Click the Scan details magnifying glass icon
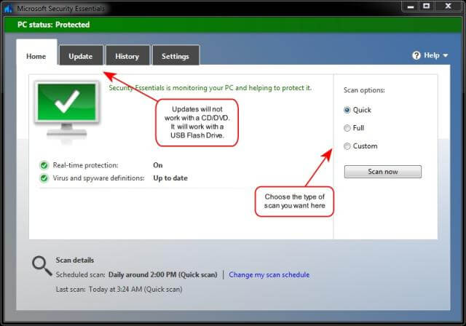The width and height of the screenshot is (466, 326). point(41,266)
